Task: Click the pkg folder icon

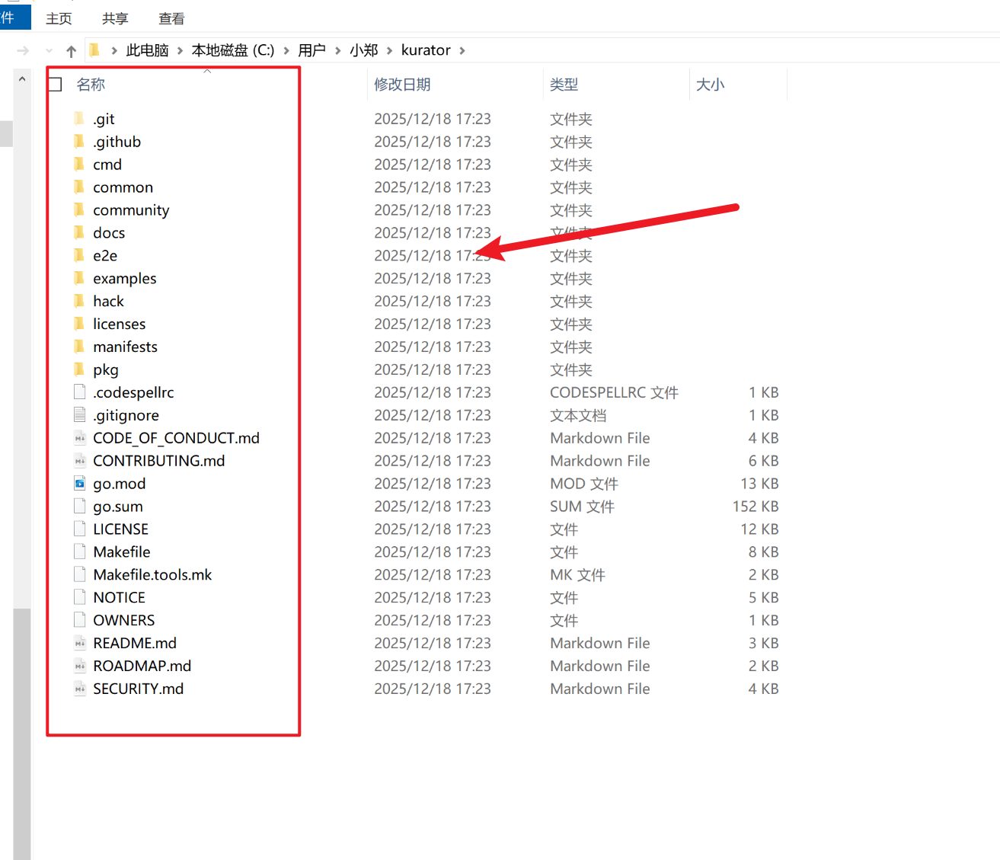Action: 79,369
